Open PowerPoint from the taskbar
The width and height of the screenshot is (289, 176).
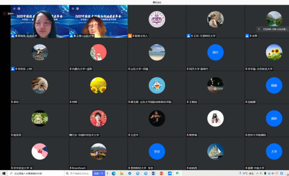pos(161,173)
